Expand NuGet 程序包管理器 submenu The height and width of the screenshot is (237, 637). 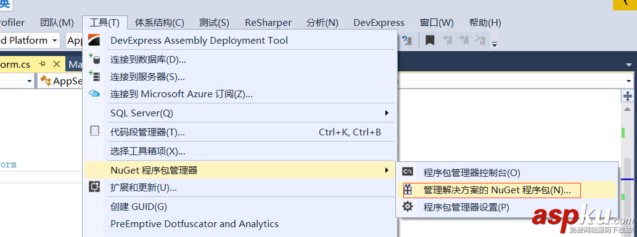(x=240, y=170)
